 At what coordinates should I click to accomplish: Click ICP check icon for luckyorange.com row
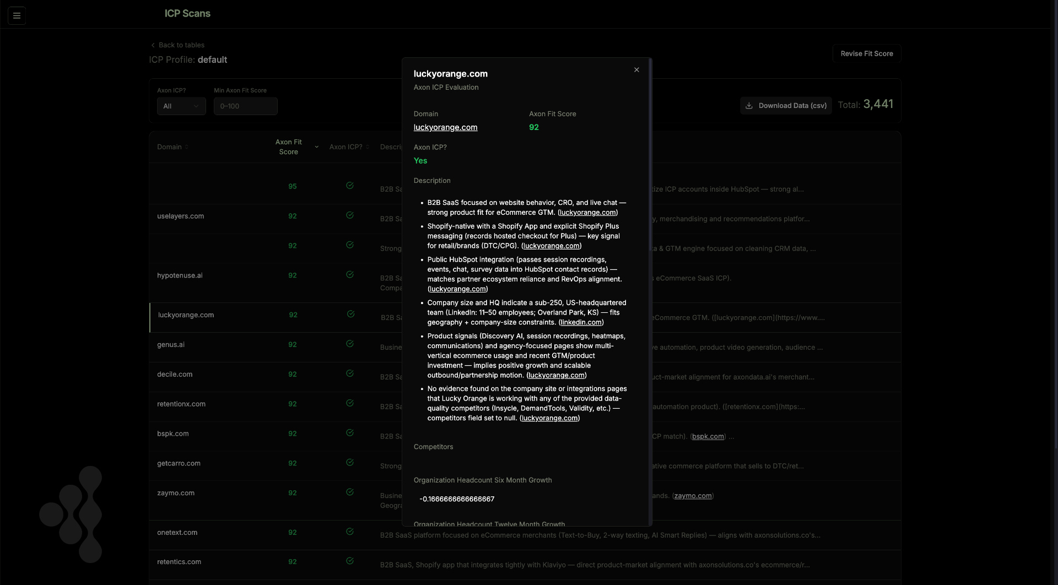click(350, 314)
